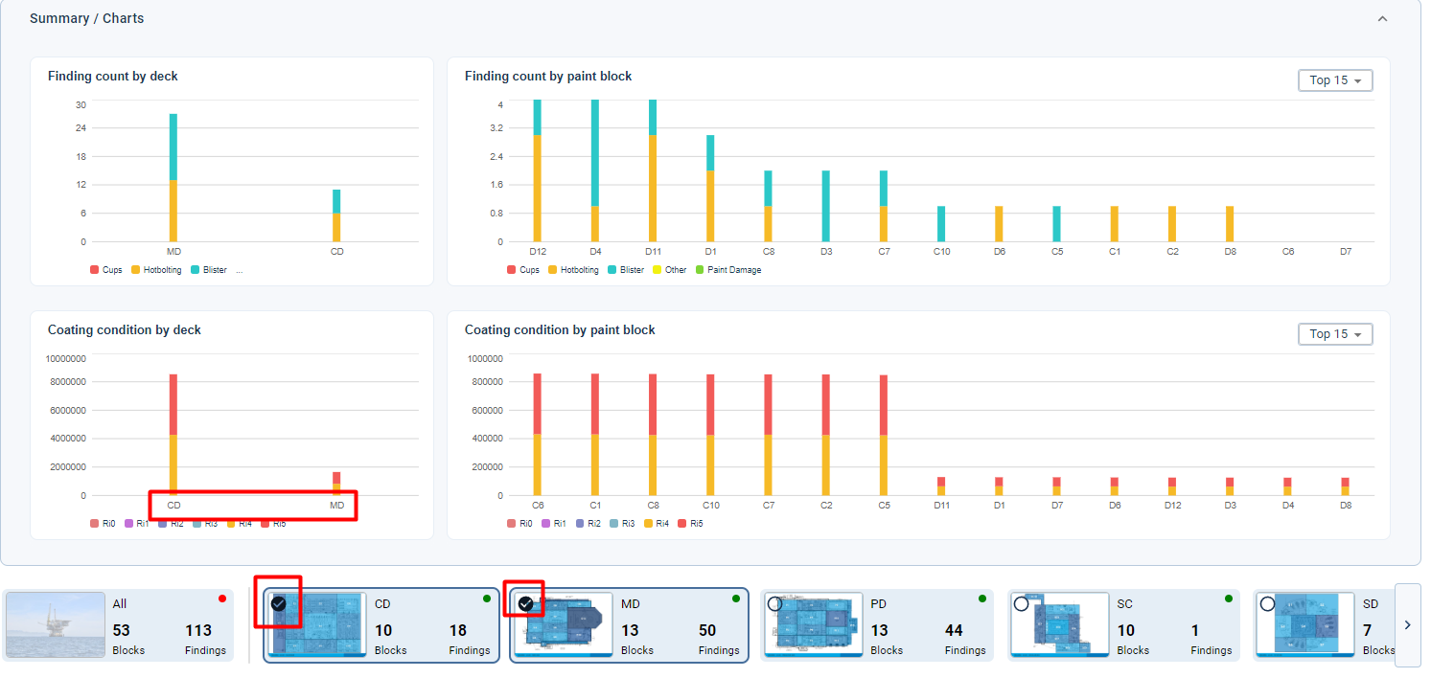Select the PD deck radio circle

point(774,603)
